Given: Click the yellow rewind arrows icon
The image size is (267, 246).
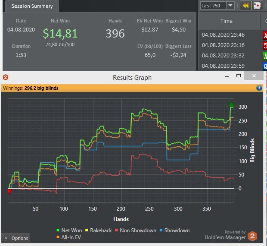Looking at the screenshot, I should [245, 6].
